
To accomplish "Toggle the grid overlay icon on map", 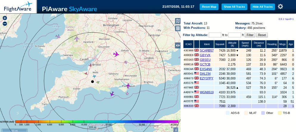I will pos(178,28).
